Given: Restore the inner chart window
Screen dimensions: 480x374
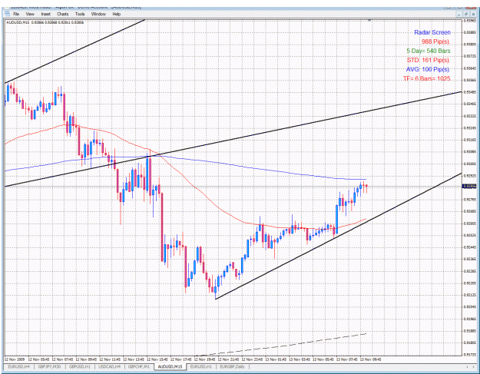Looking at the screenshot, I should coord(466,14).
